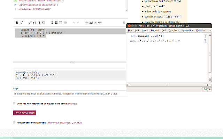Screen dimensions: 223x139
Task: Enable email notifications for new responses checkbox
Action: (14, 103)
